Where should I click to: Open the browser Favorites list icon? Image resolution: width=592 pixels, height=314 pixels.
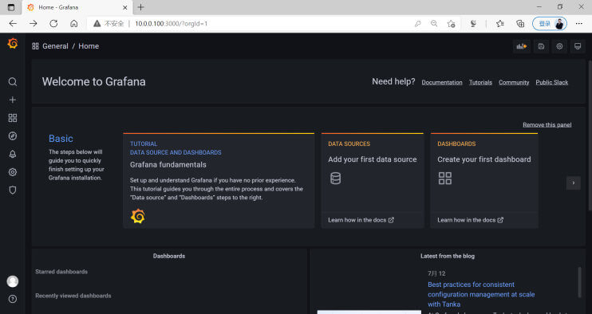coord(500,24)
